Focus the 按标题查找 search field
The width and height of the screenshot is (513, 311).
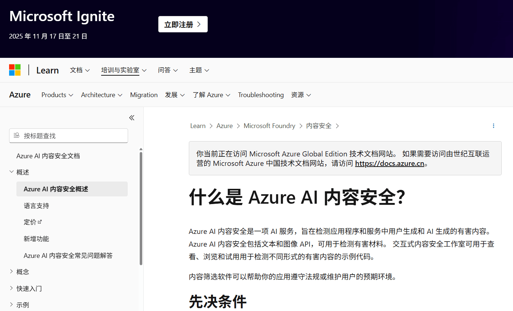point(68,136)
